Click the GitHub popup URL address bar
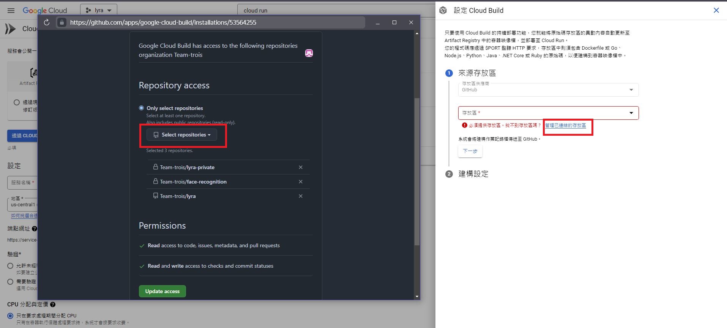This screenshot has width=727, height=328. click(x=211, y=22)
